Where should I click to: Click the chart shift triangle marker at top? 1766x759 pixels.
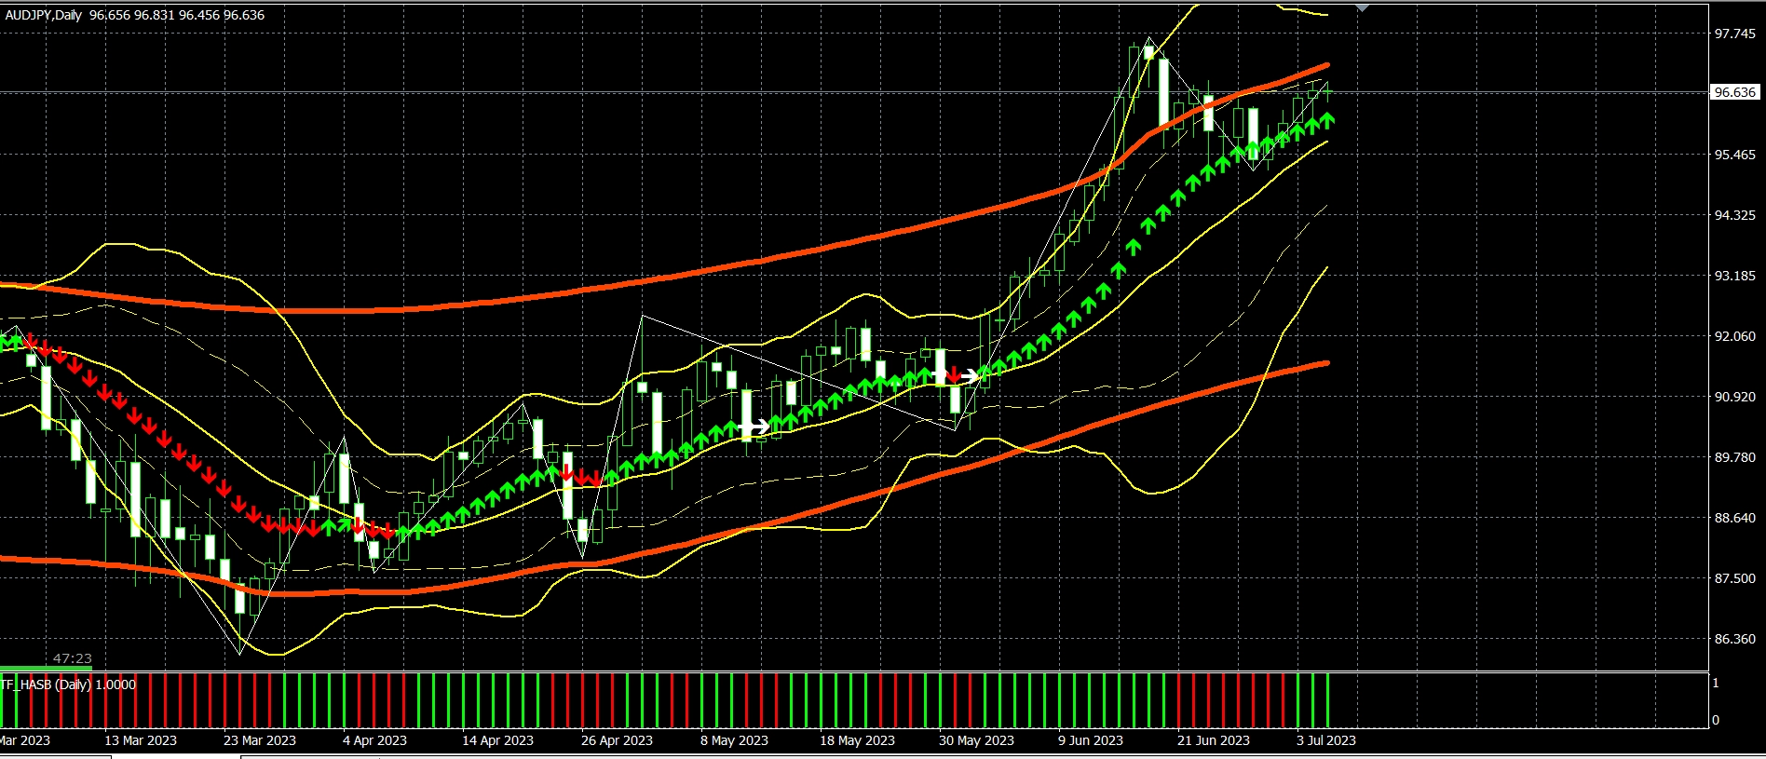pyautogui.click(x=1363, y=7)
